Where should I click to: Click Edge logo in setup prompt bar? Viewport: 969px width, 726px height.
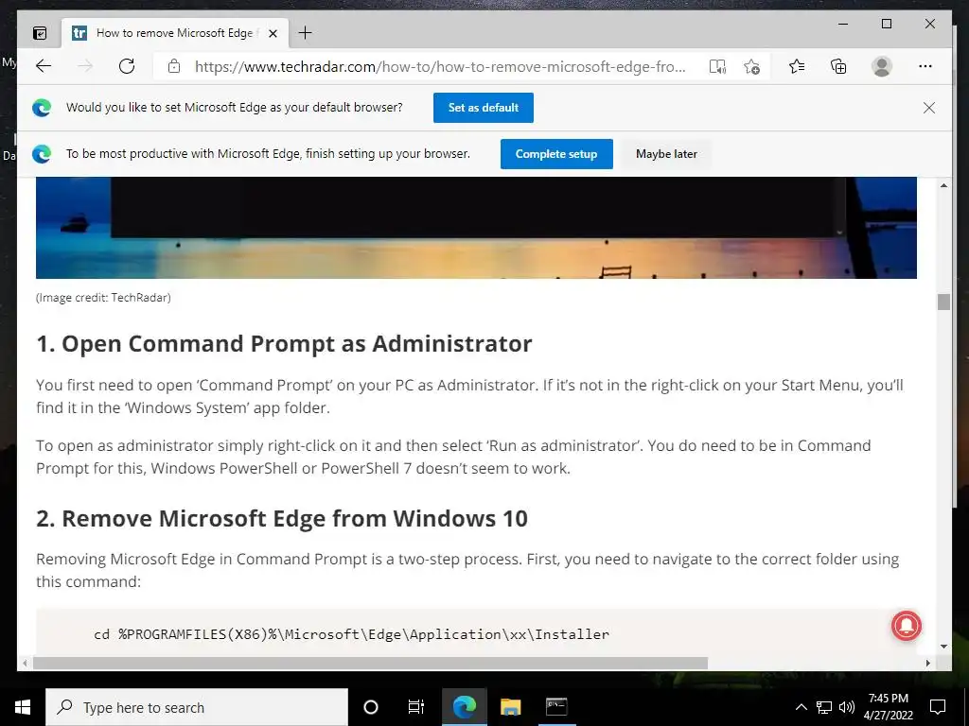pos(42,154)
